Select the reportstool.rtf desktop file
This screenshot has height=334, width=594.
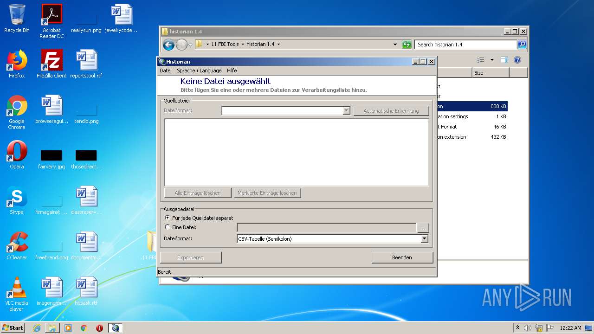(x=86, y=64)
